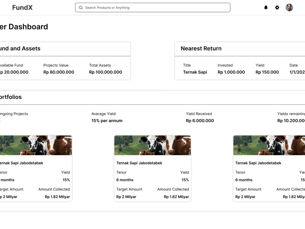Select the Rp 1.000.000 invested value
Image resolution: width=305 pixels, height=229 pixels.
click(231, 72)
